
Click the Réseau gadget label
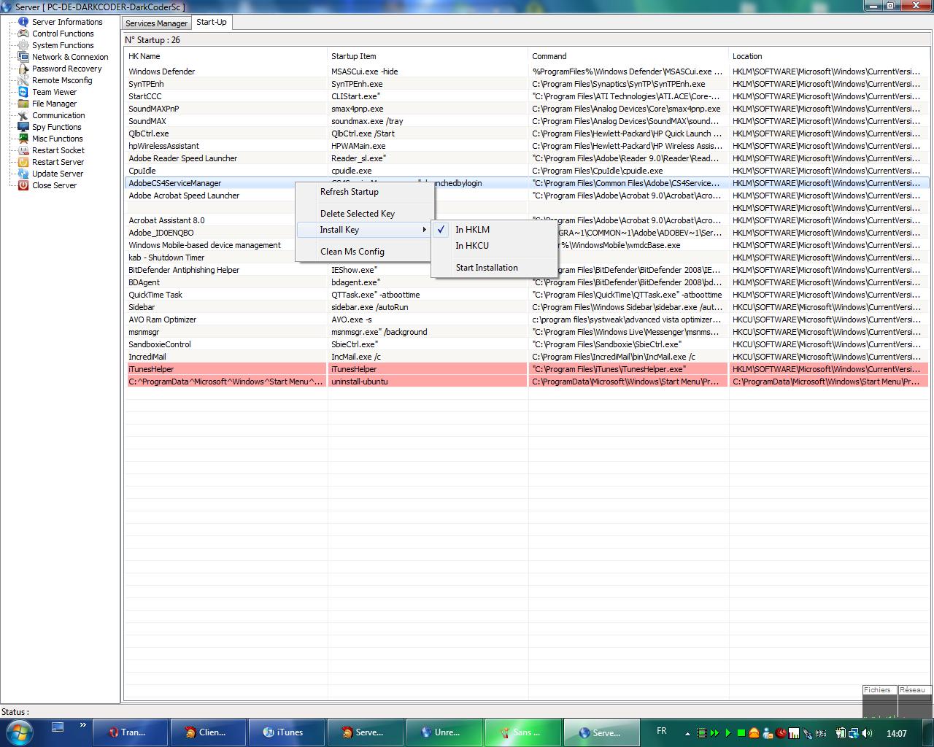[x=912, y=690]
